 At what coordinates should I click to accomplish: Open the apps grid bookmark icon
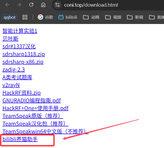click(25, 17)
